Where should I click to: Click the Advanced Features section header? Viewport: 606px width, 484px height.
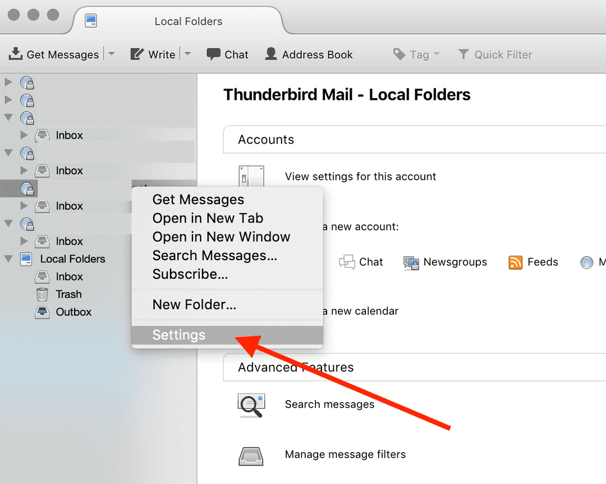tap(414, 367)
